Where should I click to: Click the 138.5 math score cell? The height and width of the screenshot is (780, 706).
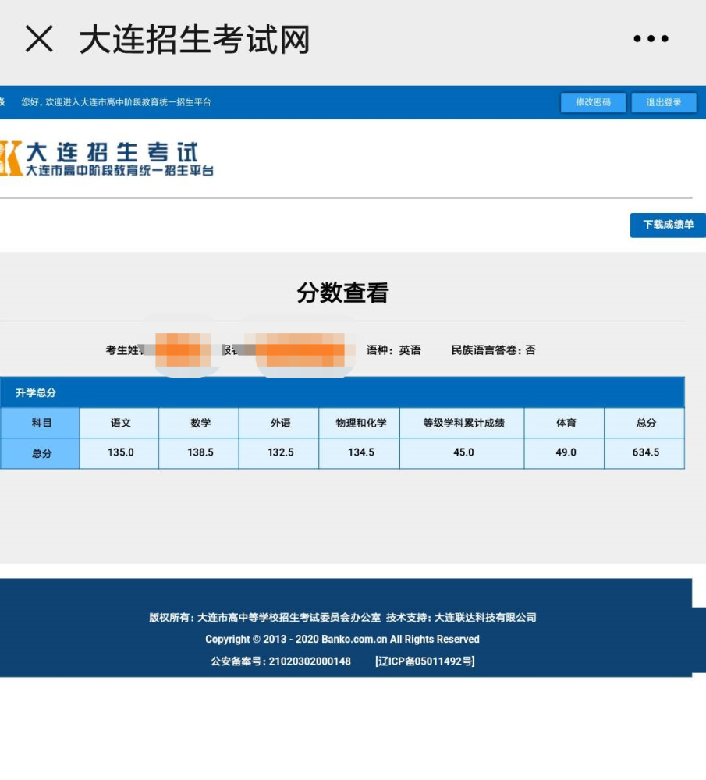tap(199, 452)
